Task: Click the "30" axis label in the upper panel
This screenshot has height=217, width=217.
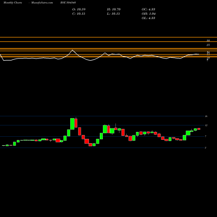Action: click(208, 40)
